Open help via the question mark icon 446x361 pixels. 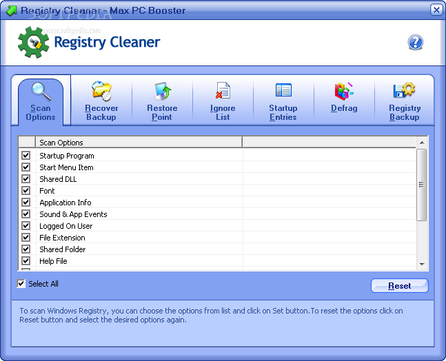(415, 42)
